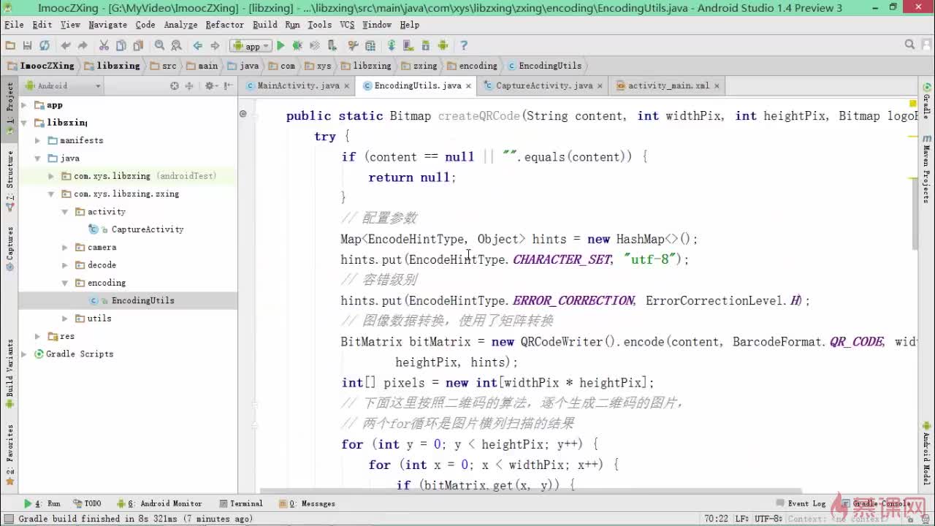
Task: Open the TODO tool window
Action: coord(87,503)
